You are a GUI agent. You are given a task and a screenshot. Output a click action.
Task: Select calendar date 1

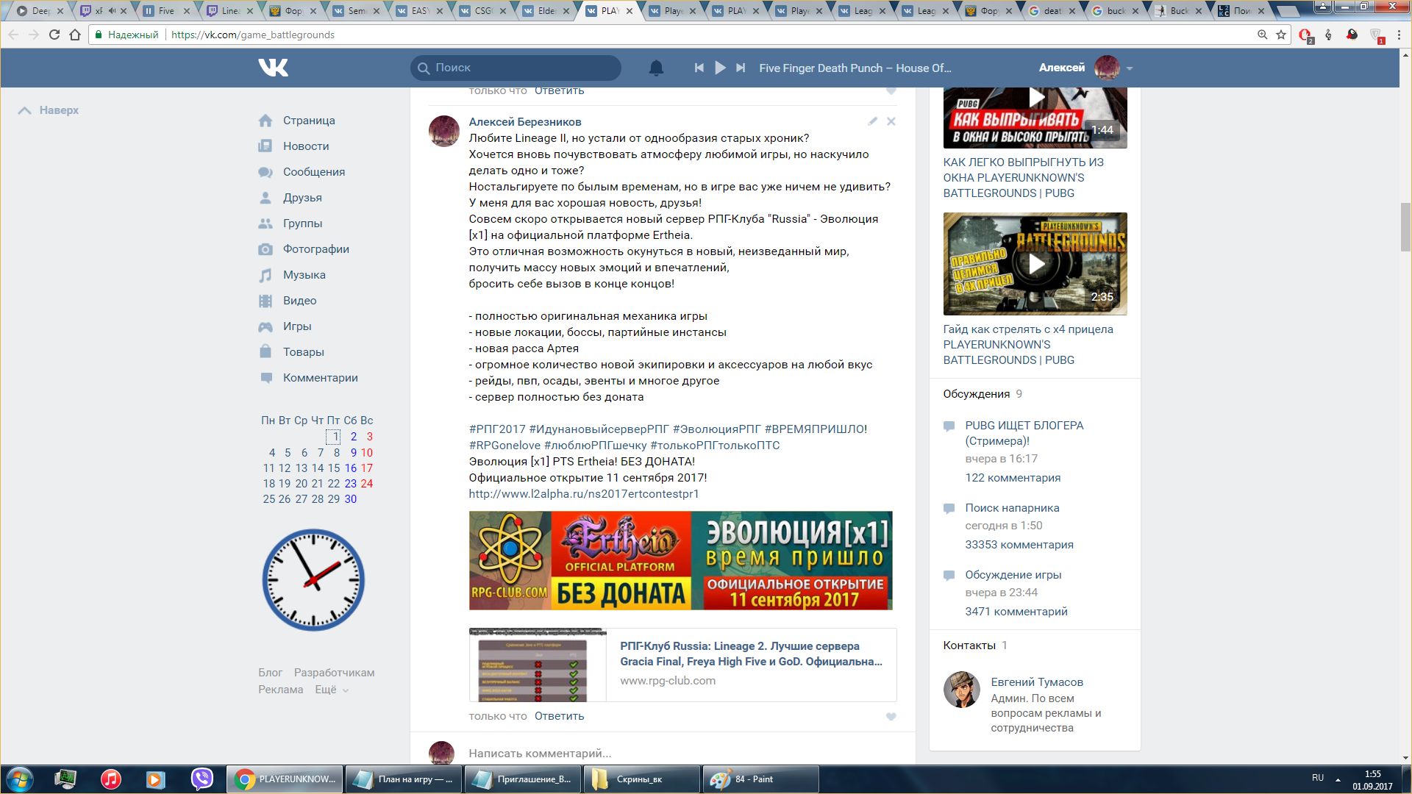tap(333, 437)
